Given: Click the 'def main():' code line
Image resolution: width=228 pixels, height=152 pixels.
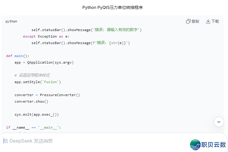Looking at the screenshot, I should pyautogui.click(x=18, y=56).
